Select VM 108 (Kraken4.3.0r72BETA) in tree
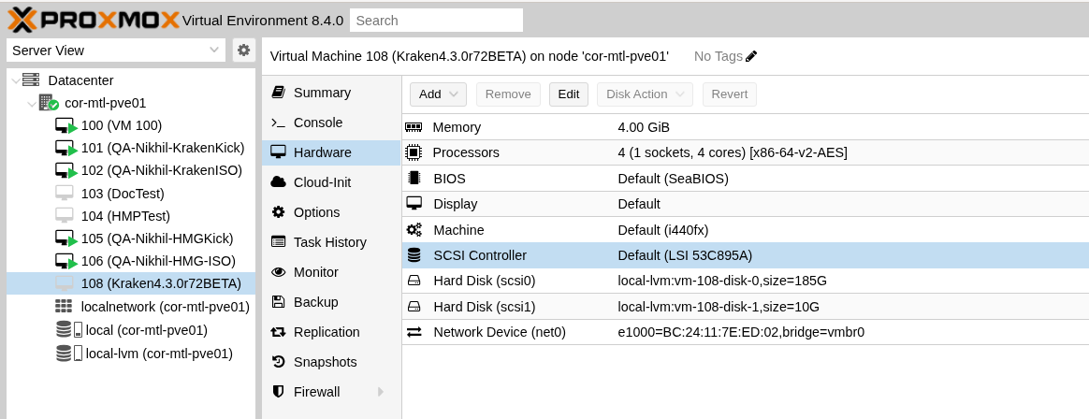Image resolution: width=1089 pixels, height=419 pixels. [131, 283]
